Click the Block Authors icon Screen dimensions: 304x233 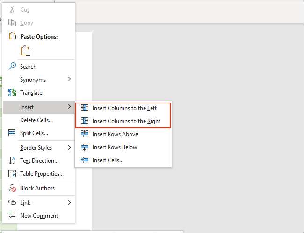pos(12,188)
